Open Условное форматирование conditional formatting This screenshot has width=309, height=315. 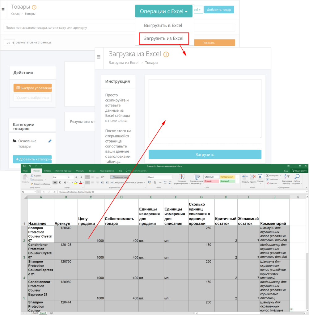[x=182, y=179]
